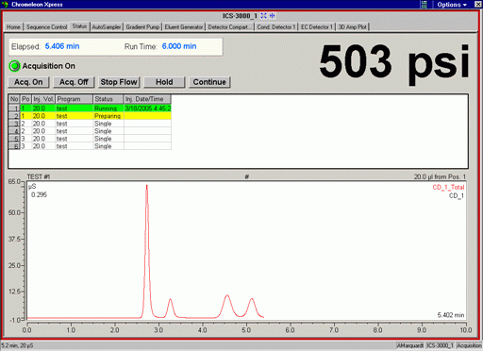483x351 pixels.
Task: Select the yellow Preparing row 2
Action: [x=90, y=116]
